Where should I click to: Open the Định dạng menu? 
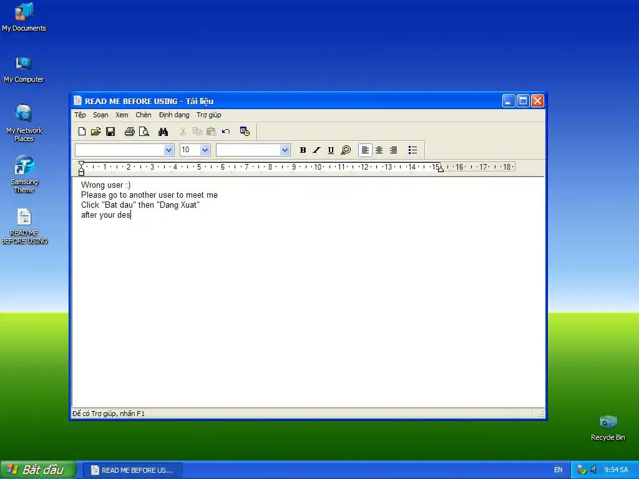click(174, 115)
